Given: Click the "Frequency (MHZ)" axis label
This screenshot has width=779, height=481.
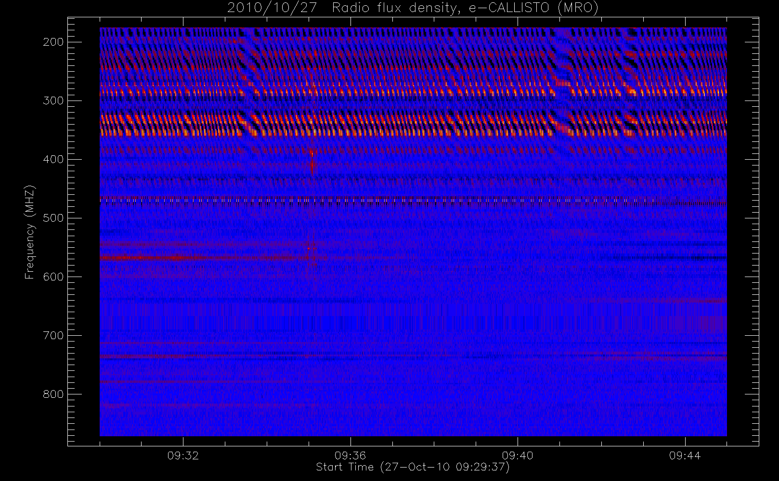Looking at the screenshot, I should (30, 232).
